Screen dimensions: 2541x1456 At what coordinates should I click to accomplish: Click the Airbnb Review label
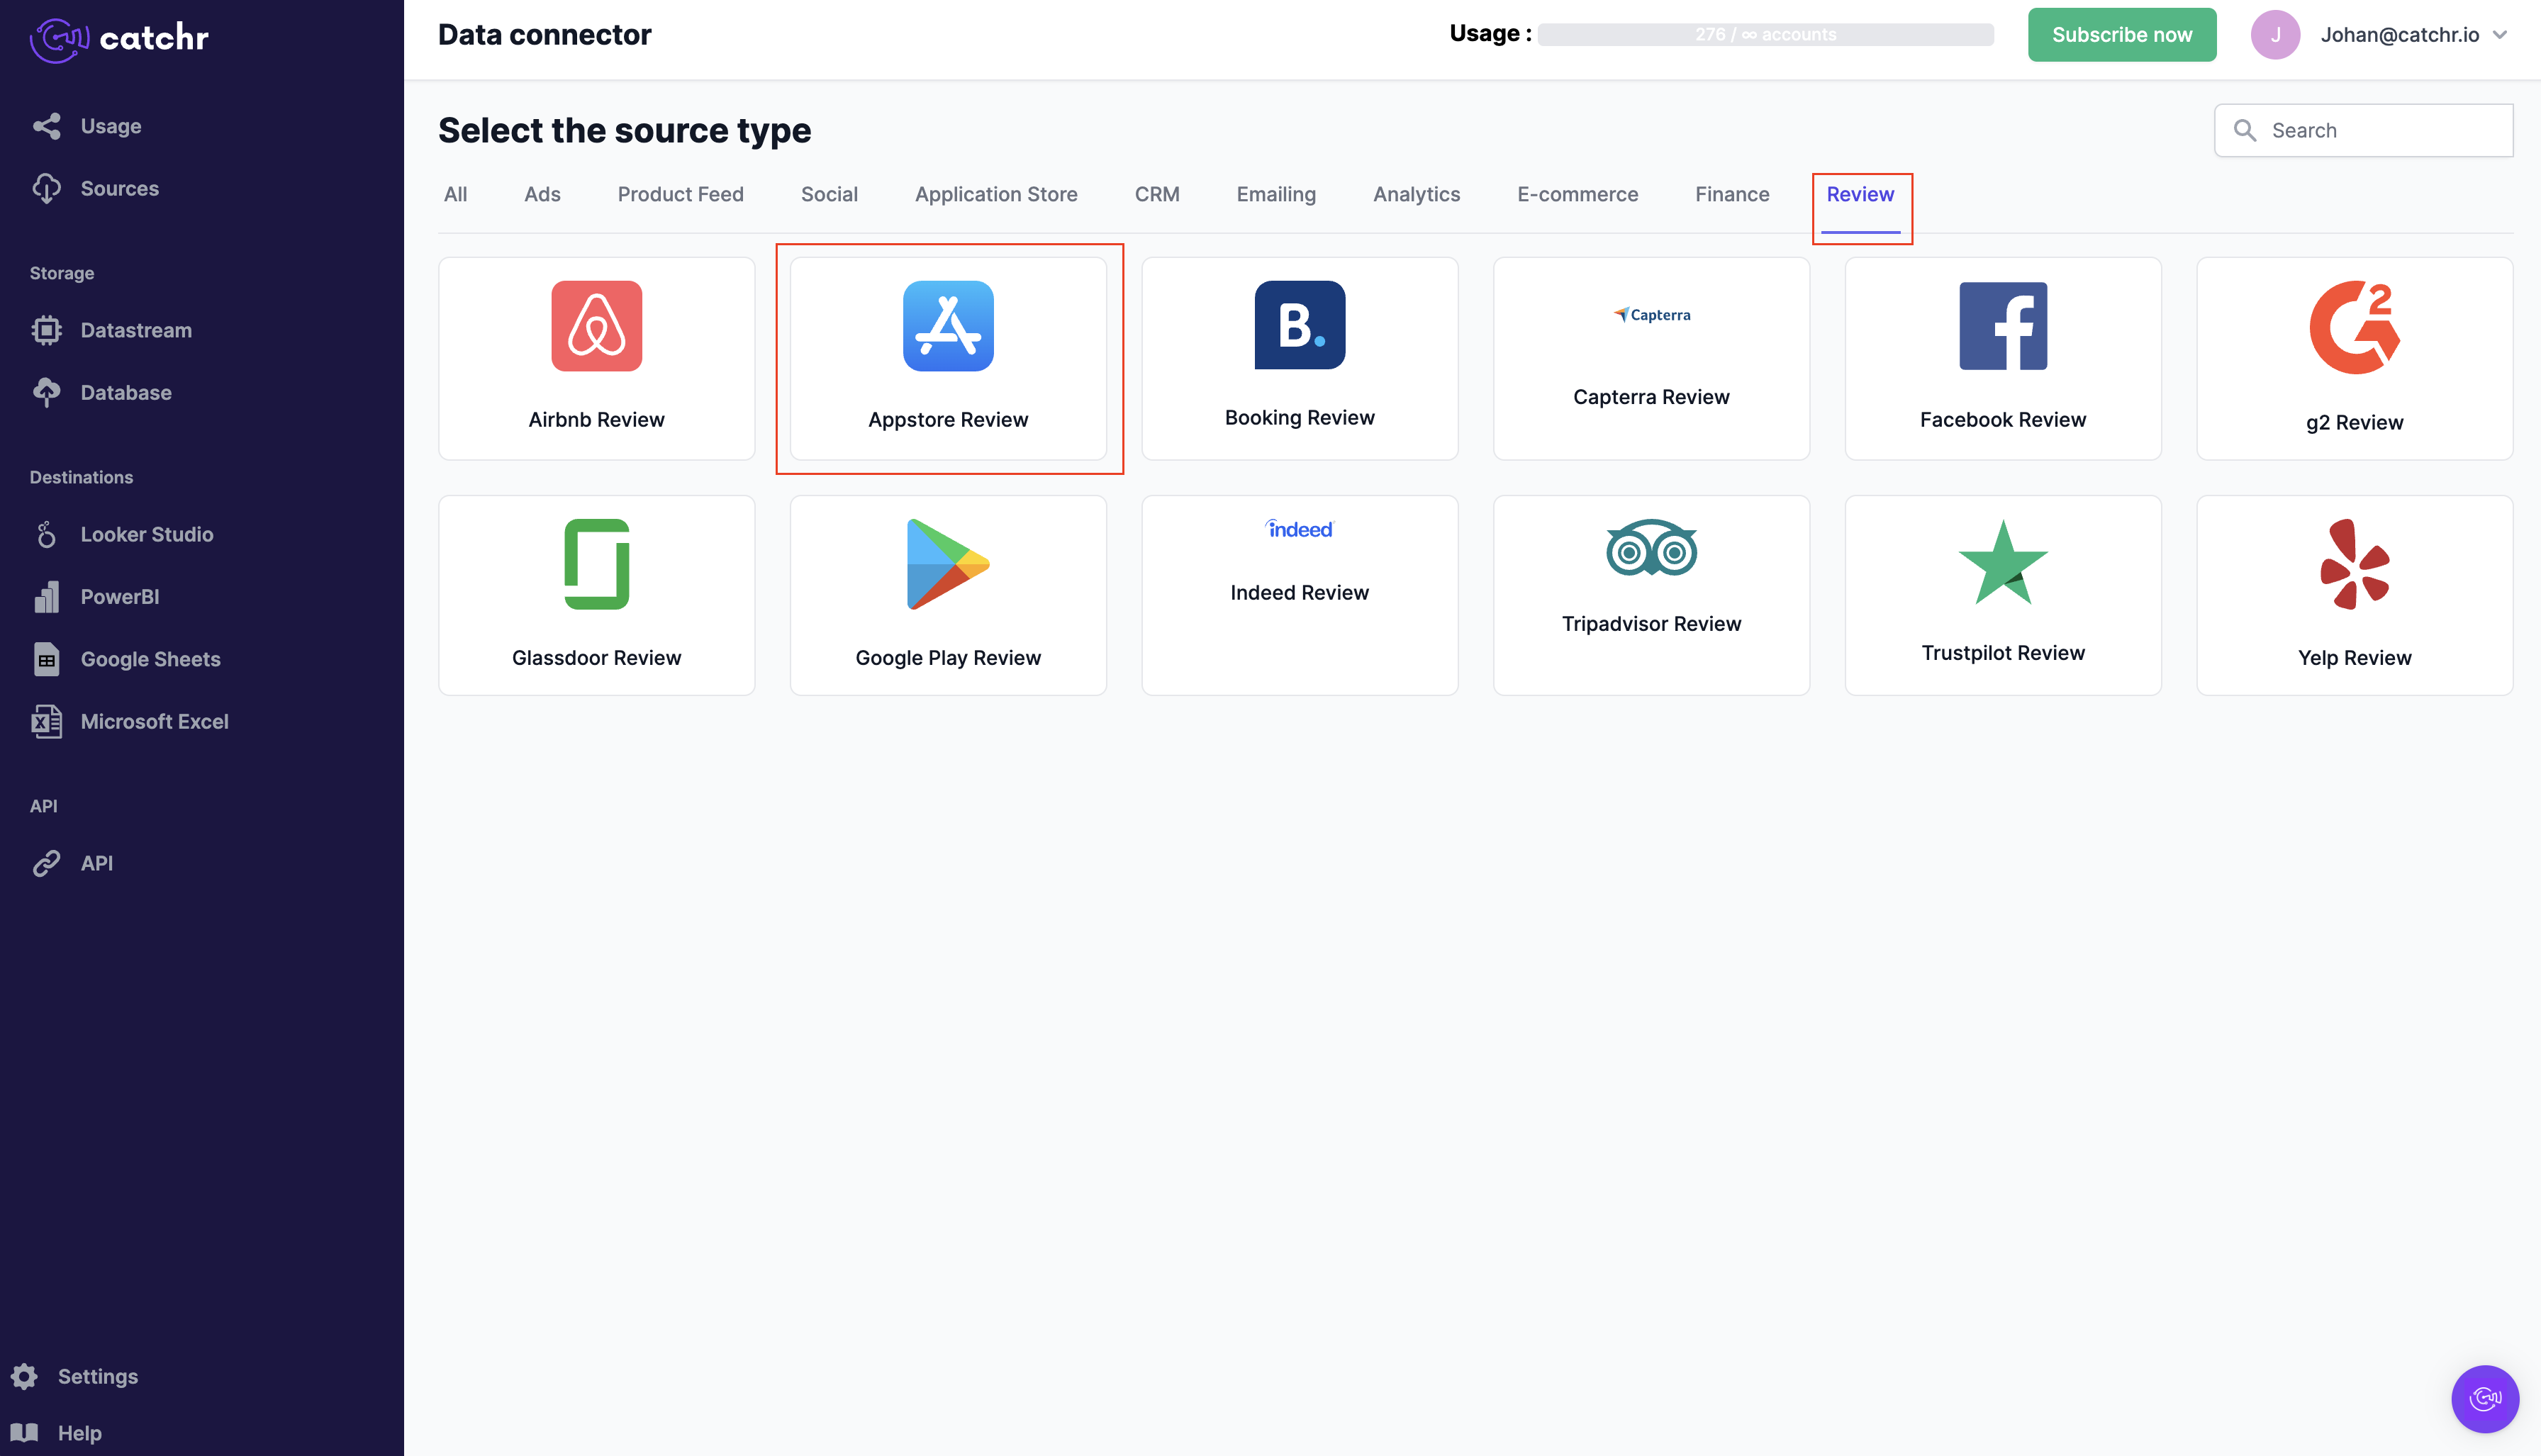[597, 420]
